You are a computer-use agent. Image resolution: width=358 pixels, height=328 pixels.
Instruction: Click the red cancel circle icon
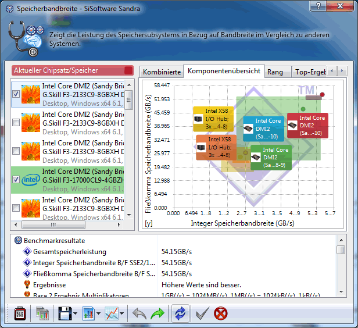(x=221, y=313)
